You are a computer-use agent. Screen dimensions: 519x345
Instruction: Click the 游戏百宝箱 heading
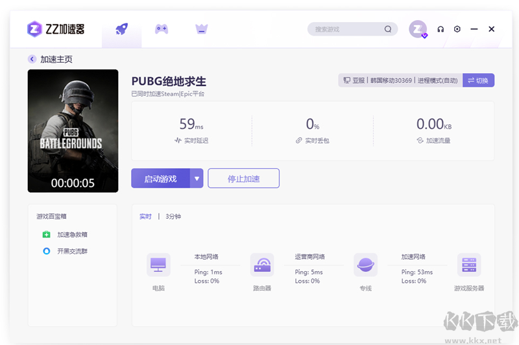(x=51, y=217)
